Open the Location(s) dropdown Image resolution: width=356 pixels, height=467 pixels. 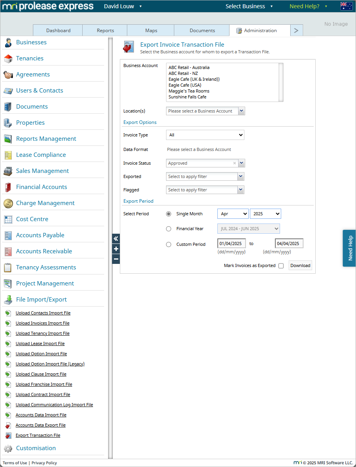tap(206, 111)
